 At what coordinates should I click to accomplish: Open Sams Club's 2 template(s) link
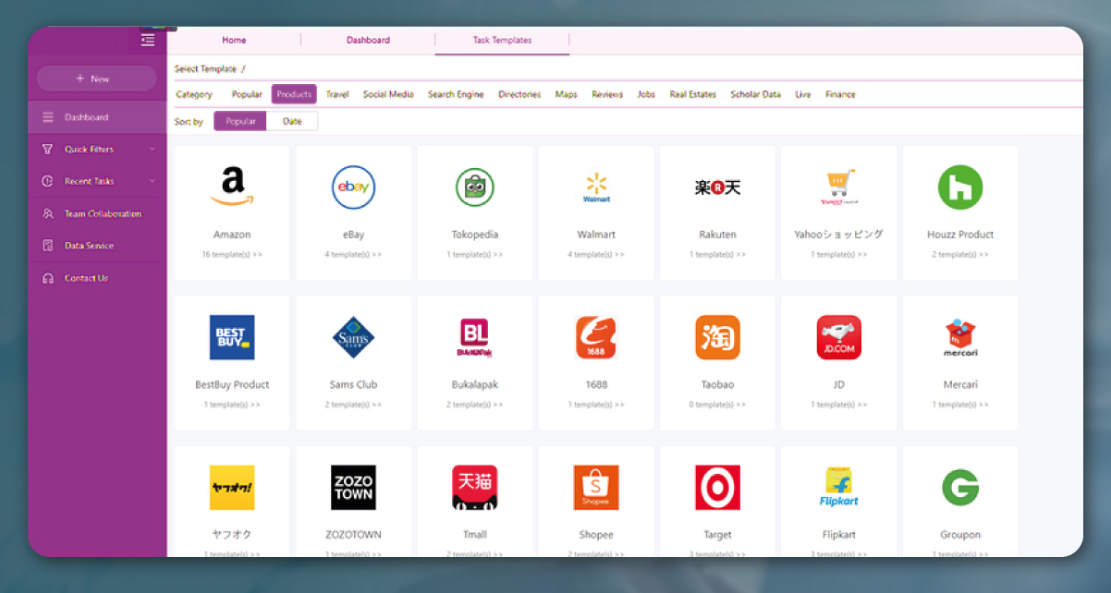pos(353,405)
